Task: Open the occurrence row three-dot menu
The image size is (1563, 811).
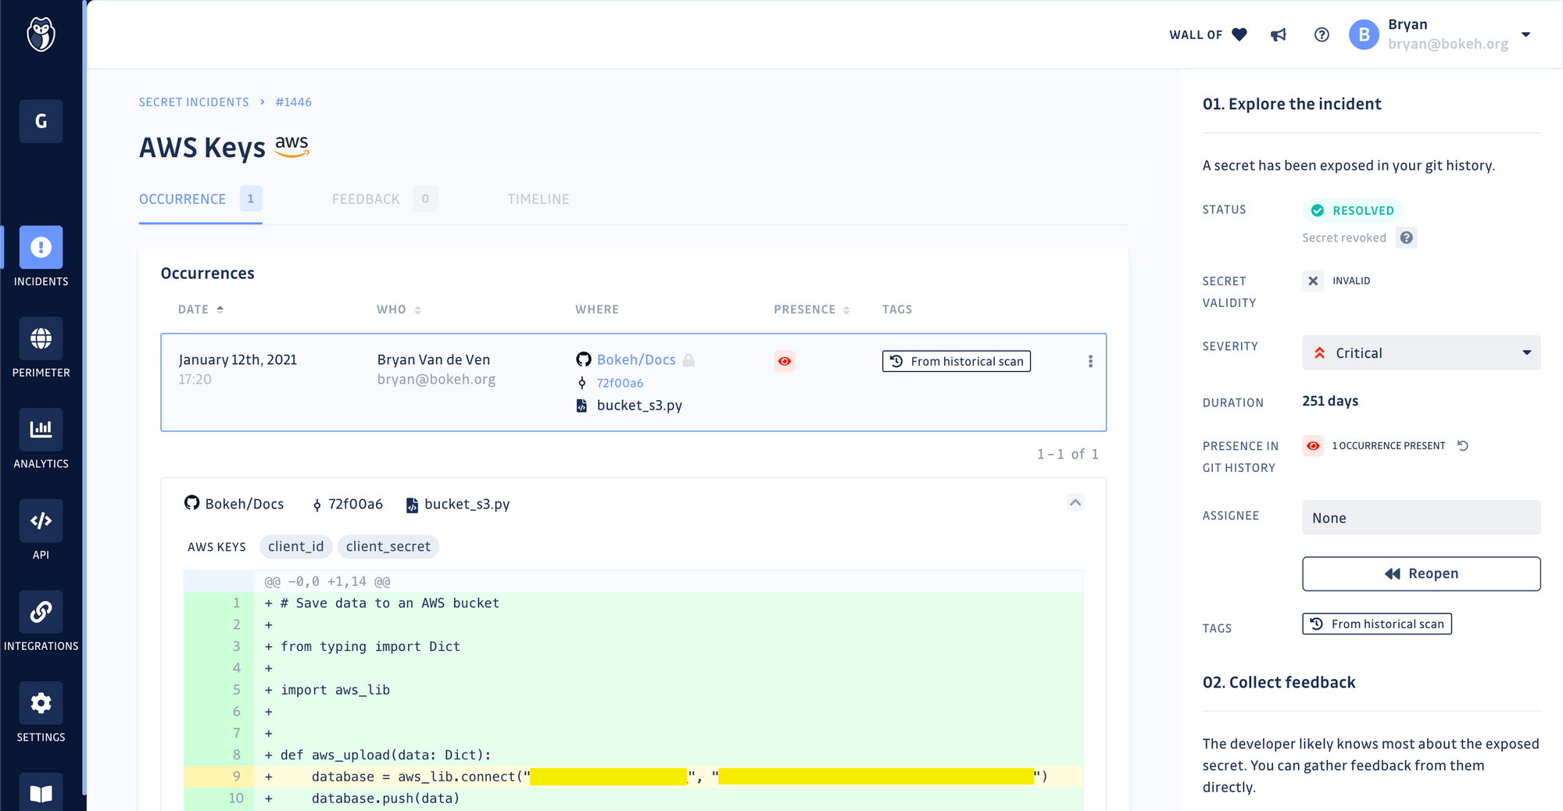Action: tap(1090, 361)
